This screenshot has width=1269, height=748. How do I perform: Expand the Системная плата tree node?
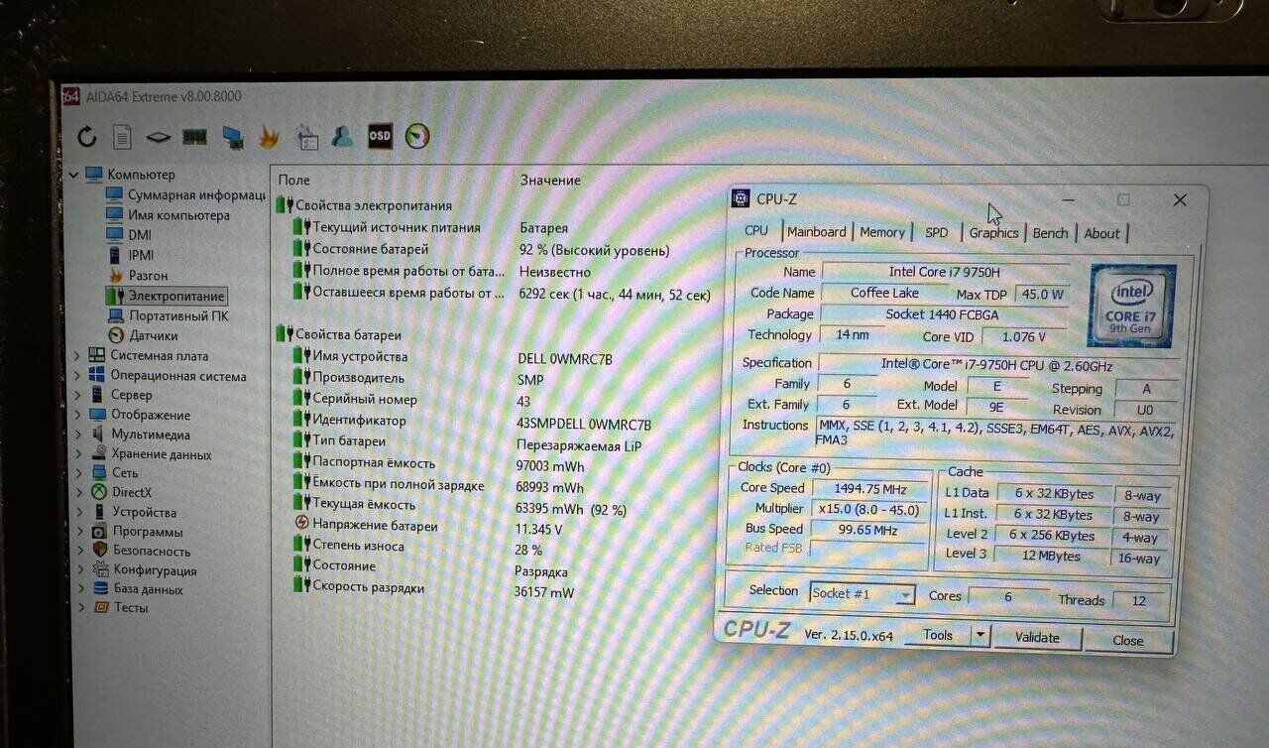coord(77,355)
